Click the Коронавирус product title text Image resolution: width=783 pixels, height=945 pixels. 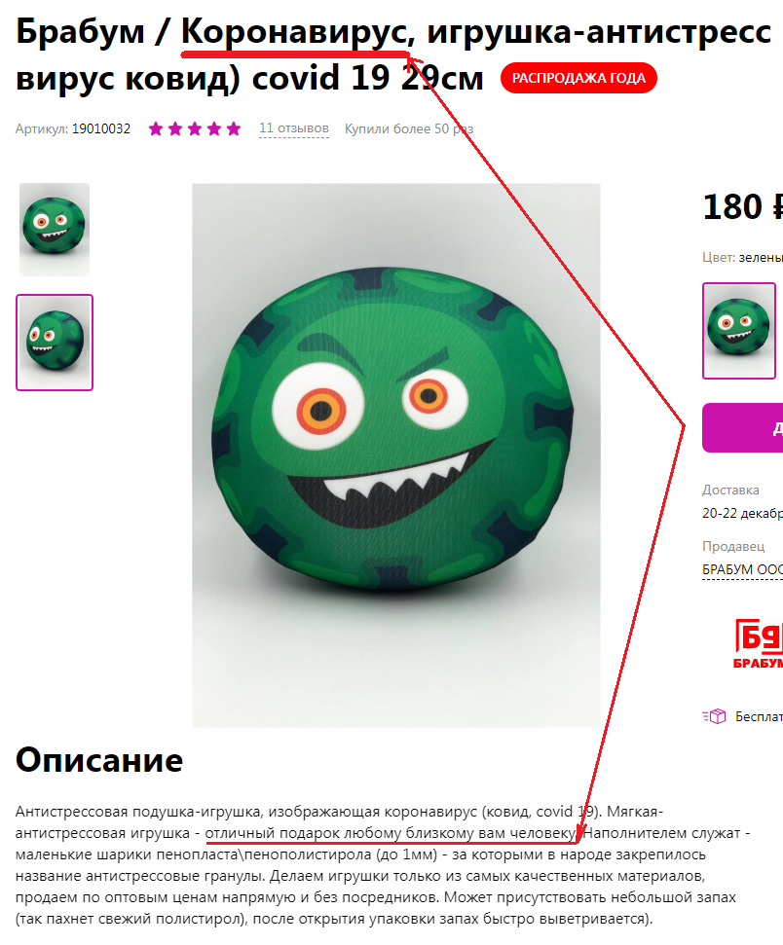(298, 31)
